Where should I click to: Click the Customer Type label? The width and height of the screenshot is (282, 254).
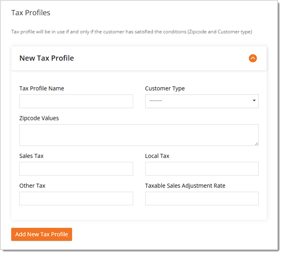[x=165, y=89]
